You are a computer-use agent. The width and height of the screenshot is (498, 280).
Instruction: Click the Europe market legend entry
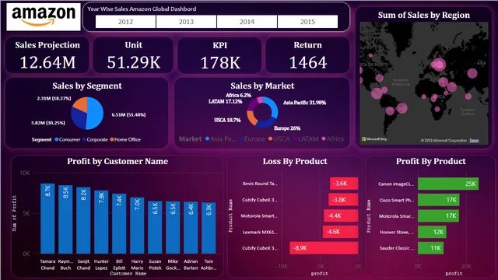click(252, 138)
